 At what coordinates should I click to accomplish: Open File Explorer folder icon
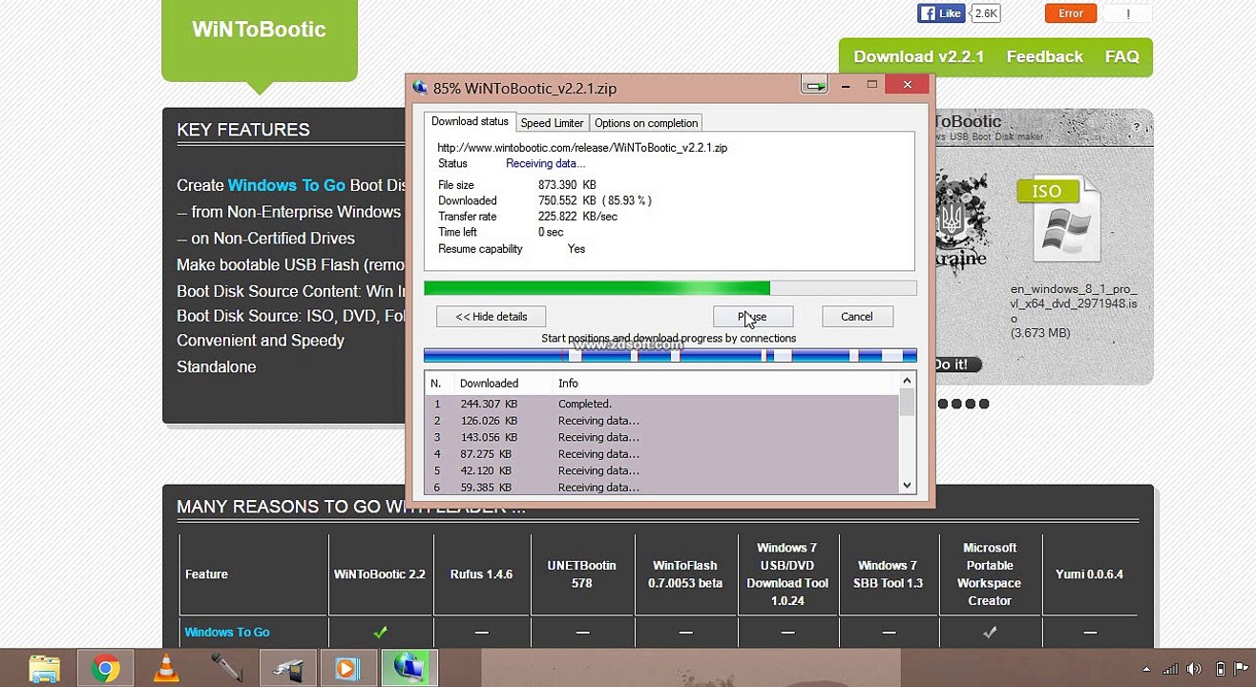pyautogui.click(x=44, y=668)
